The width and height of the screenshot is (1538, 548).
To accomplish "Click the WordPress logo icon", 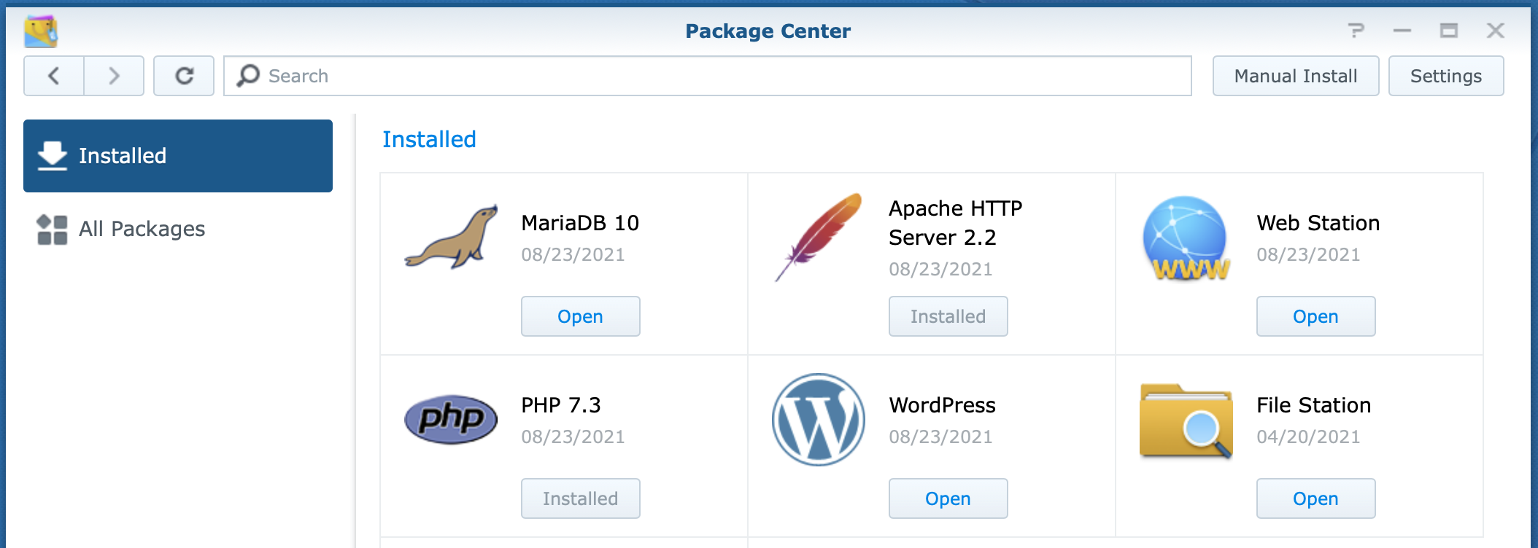I will click(x=819, y=420).
